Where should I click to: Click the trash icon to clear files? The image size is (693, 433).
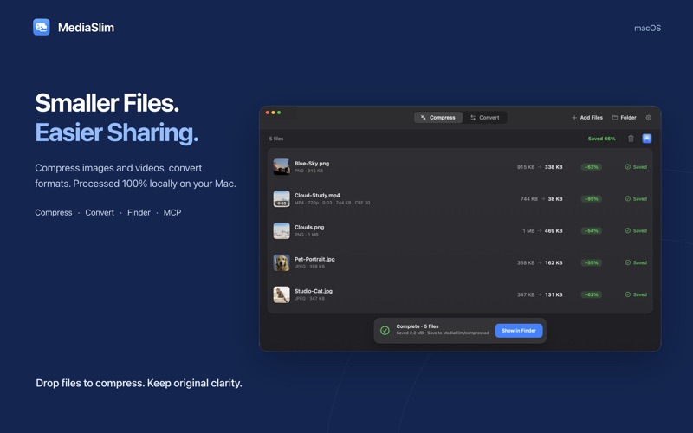pos(631,139)
